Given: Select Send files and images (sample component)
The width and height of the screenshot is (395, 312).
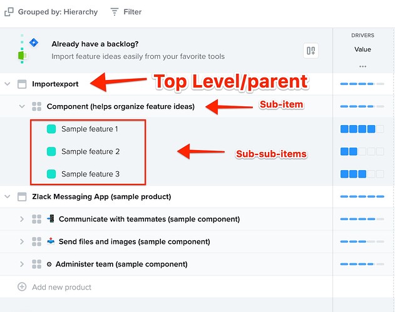Looking at the screenshot, I should (134, 241).
